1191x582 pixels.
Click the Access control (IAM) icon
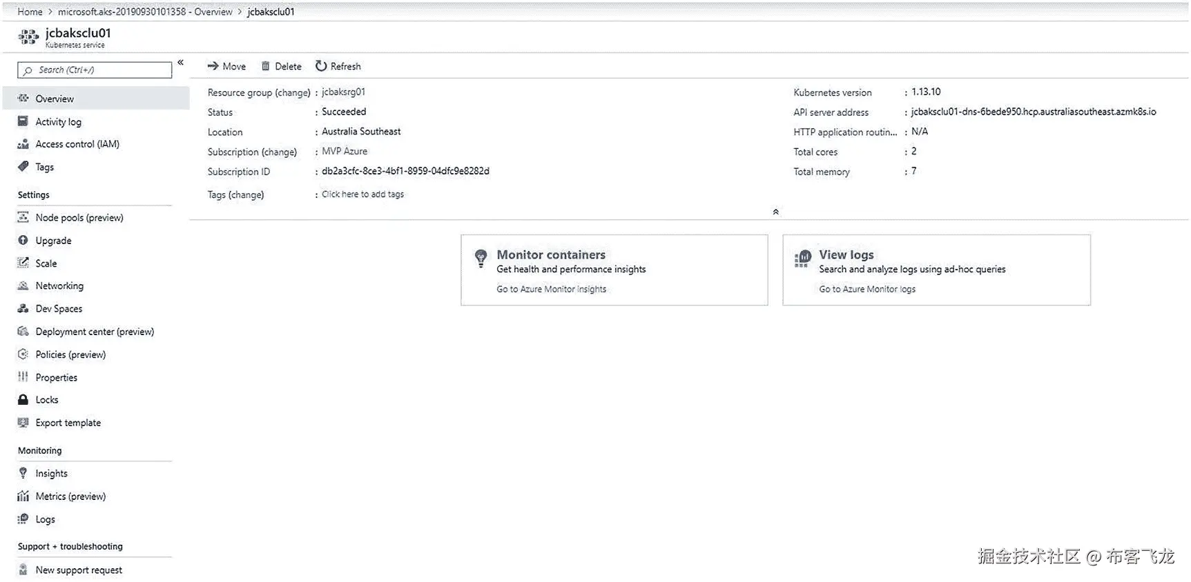tap(23, 144)
